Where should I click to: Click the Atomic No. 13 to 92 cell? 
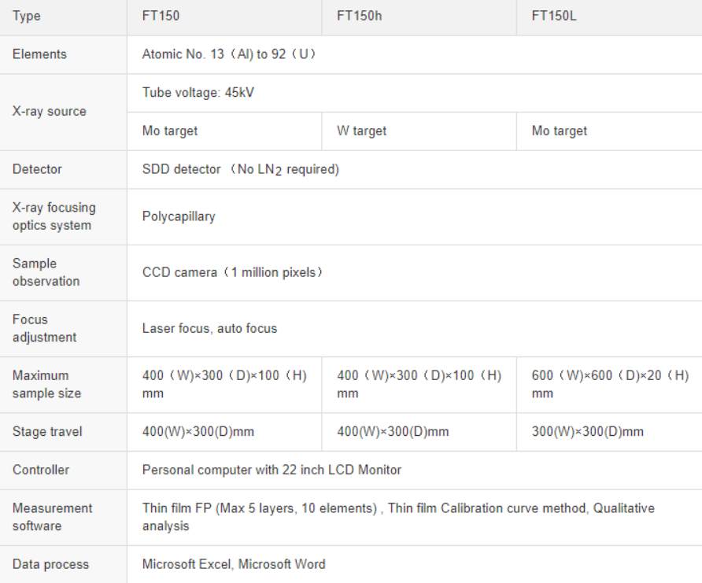pos(229,54)
